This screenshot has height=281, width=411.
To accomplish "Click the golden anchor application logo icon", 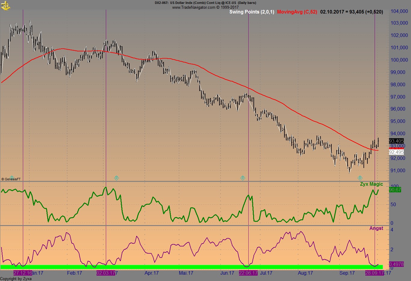I will 6,6.
